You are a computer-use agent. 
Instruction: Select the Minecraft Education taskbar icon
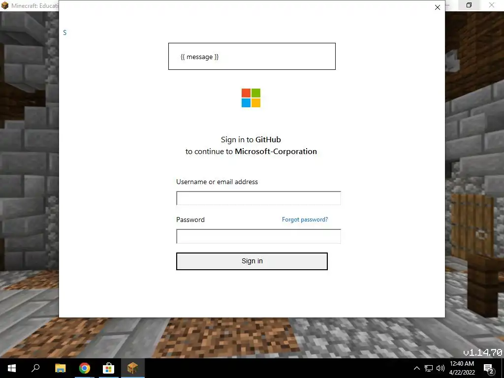pyautogui.click(x=132, y=368)
